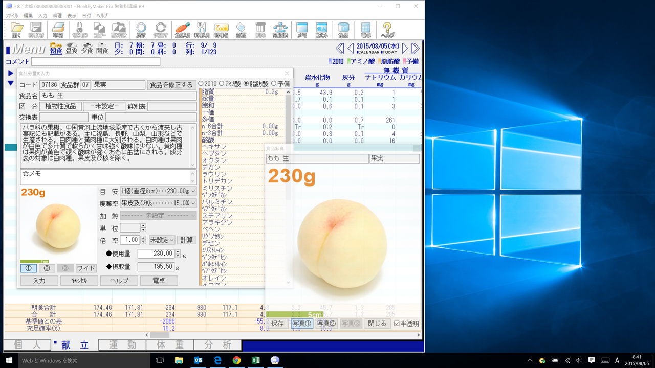Switch to the 運動 bottom tab
The height and width of the screenshot is (368, 655).
pos(122,345)
